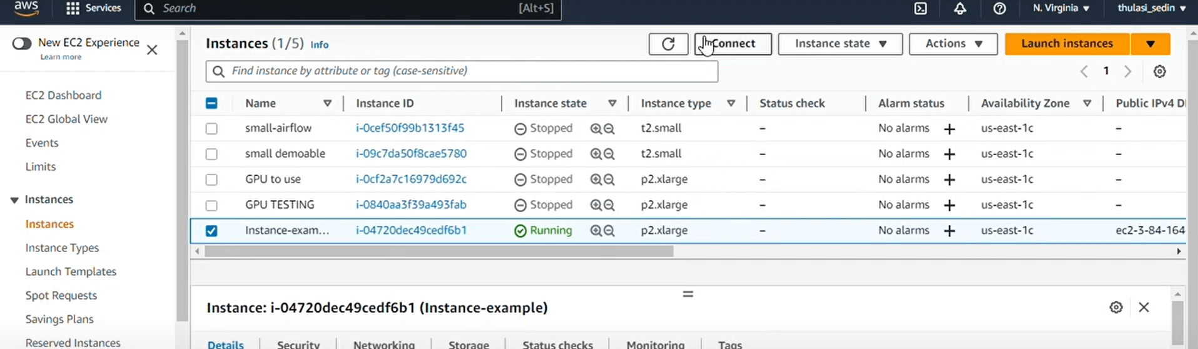This screenshot has height=349, width=1198.
Task: Click the help question mark icon
Action: coord(1000,9)
